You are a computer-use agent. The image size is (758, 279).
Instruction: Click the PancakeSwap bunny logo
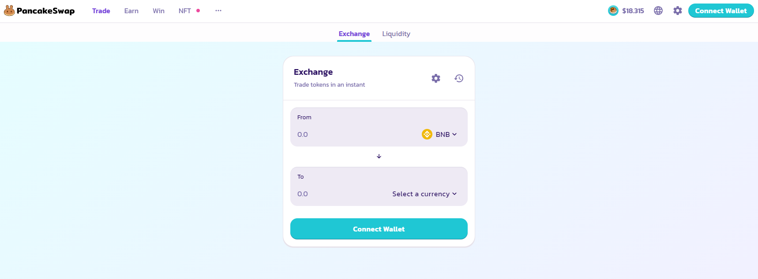(9, 11)
